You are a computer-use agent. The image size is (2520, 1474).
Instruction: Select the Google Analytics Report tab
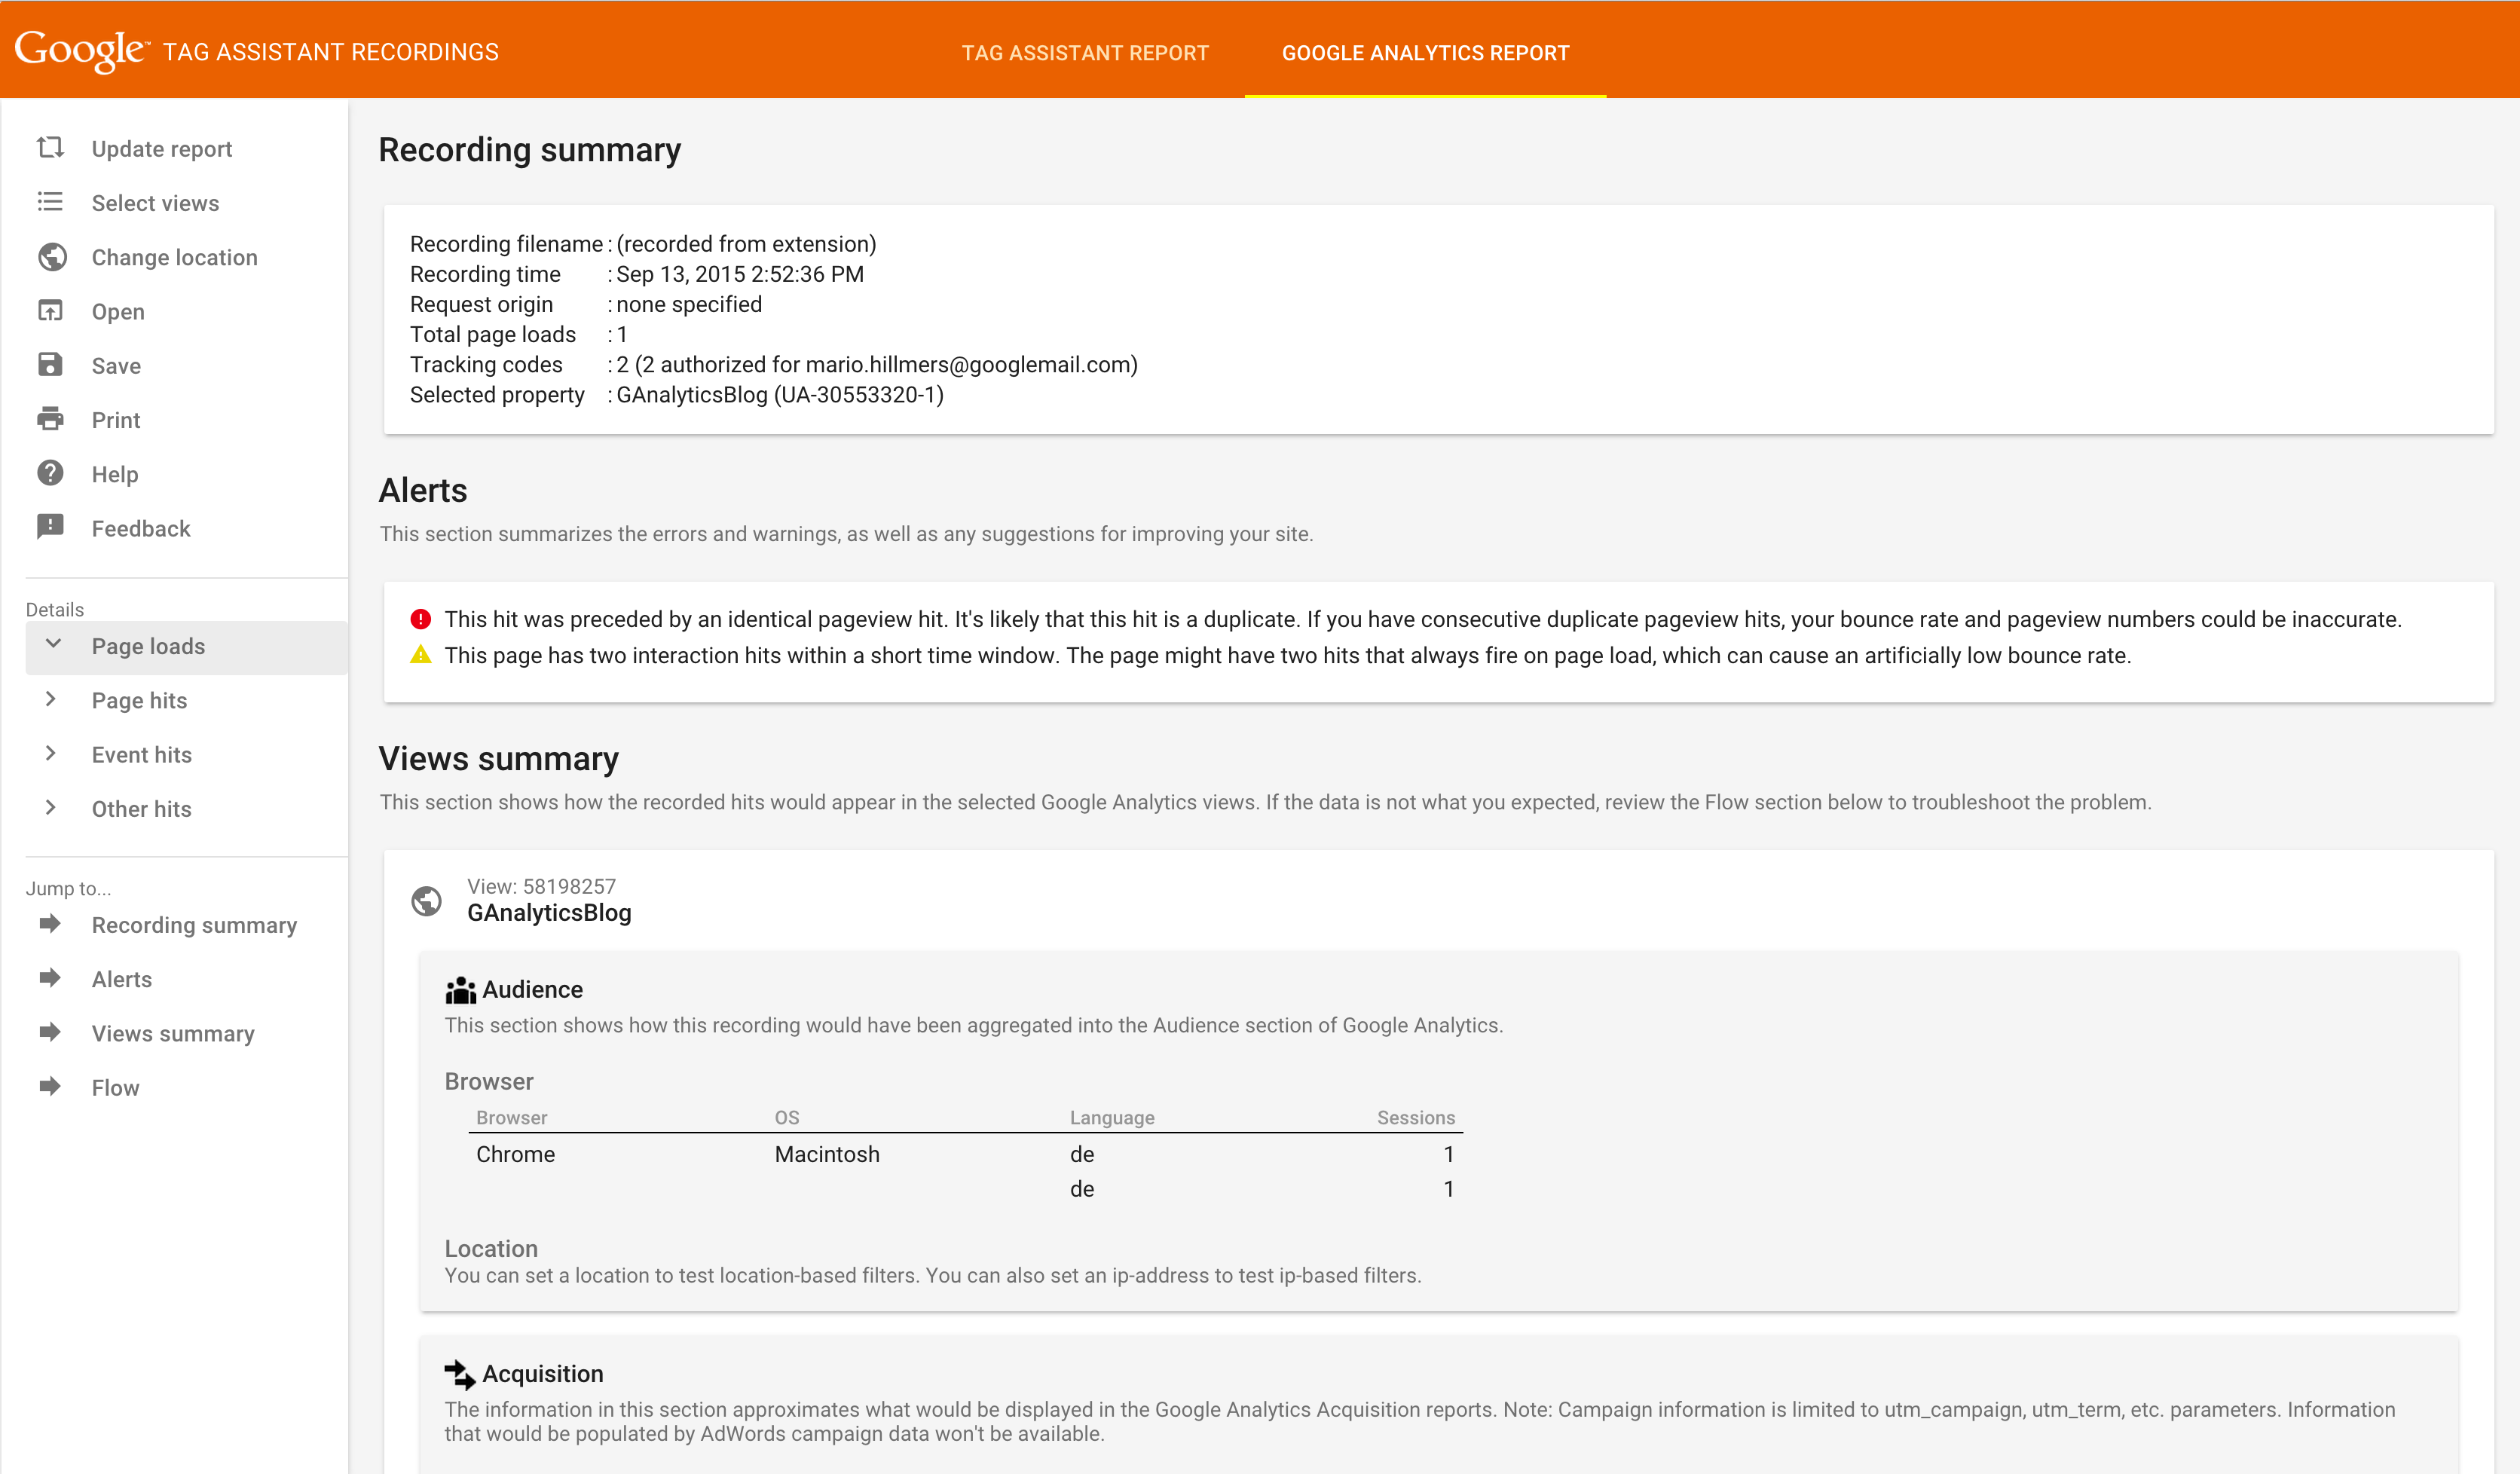point(1425,53)
